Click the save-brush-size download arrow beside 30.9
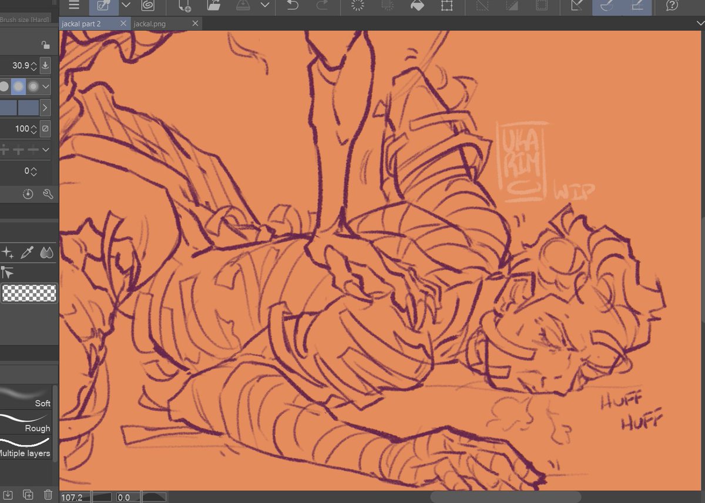Screen dimensions: 705x503 click(45, 65)
